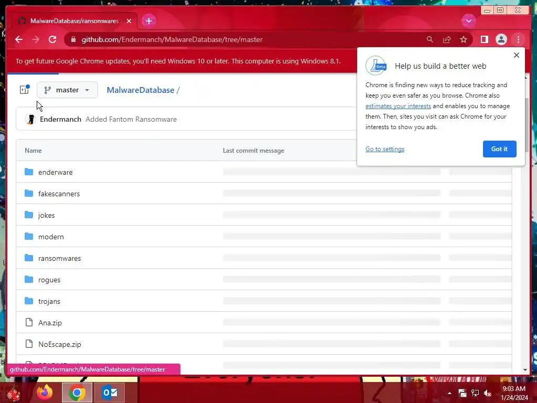
Task: Click the Last commit message column header
Action: (253, 151)
